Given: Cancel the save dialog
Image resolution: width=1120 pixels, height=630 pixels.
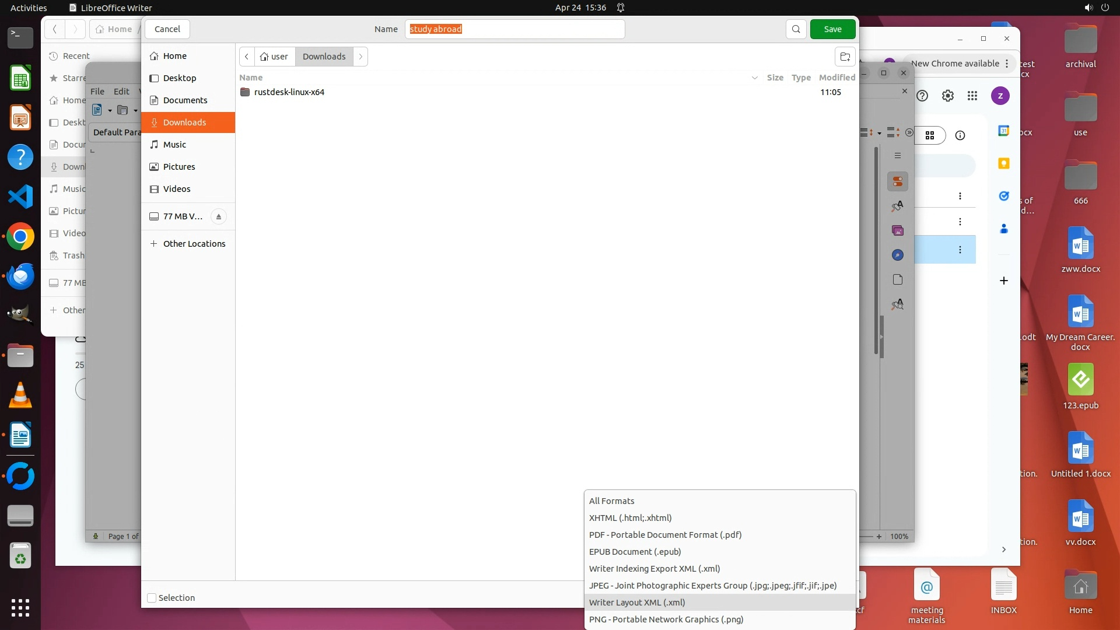Looking at the screenshot, I should (x=167, y=29).
